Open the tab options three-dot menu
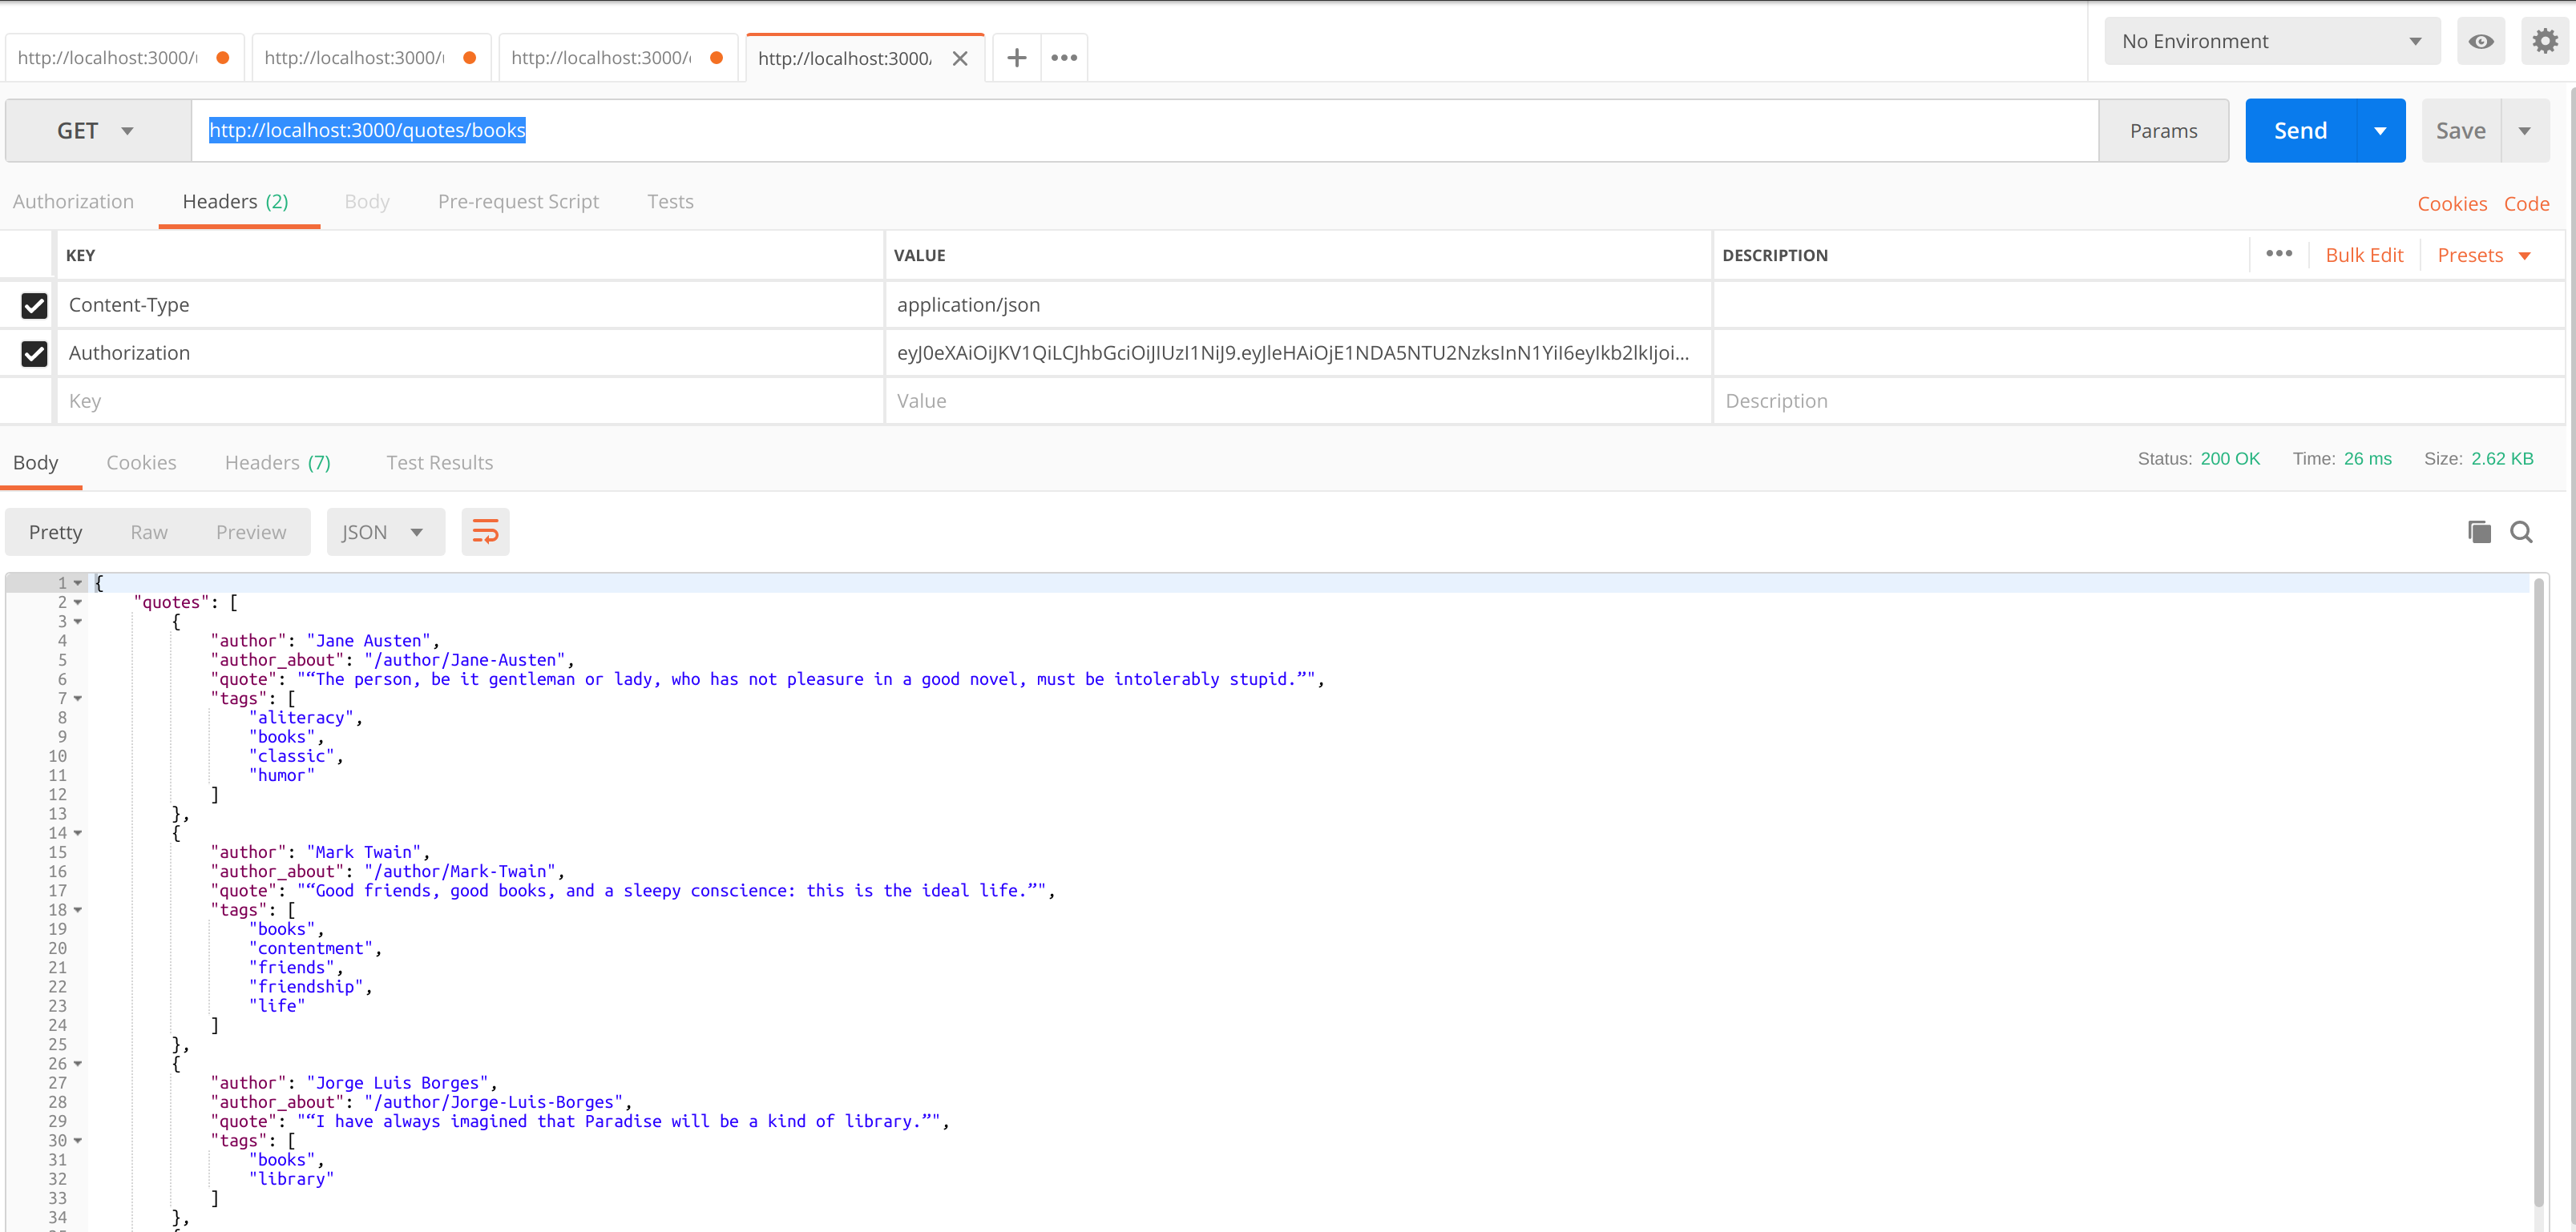This screenshot has width=2576, height=1232. point(1064,58)
